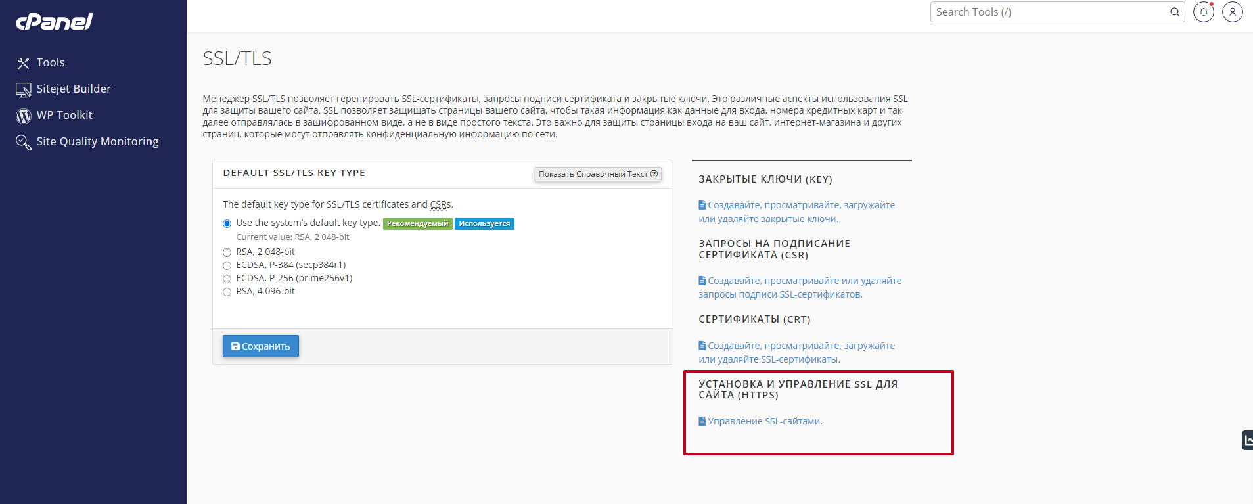
Task: Click the search magnifier icon
Action: 1175,12
